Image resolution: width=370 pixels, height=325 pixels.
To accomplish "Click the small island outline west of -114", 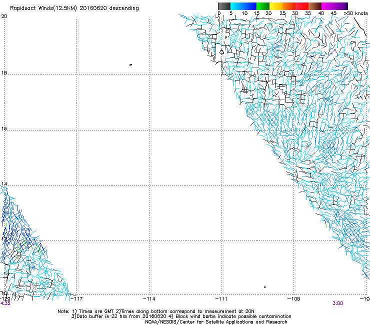I will click(130, 64).
